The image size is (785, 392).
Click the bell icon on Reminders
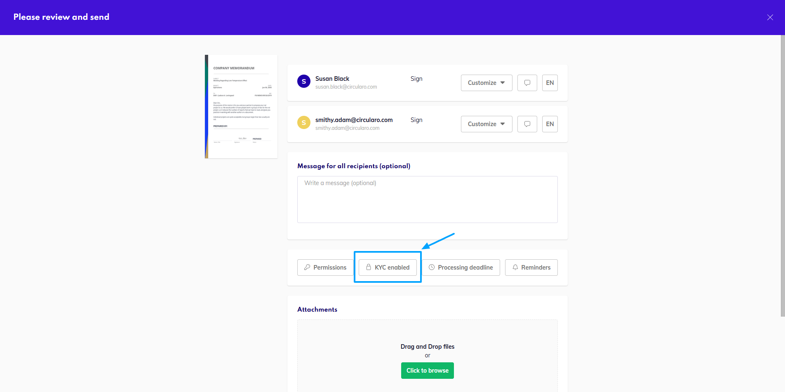click(515, 267)
